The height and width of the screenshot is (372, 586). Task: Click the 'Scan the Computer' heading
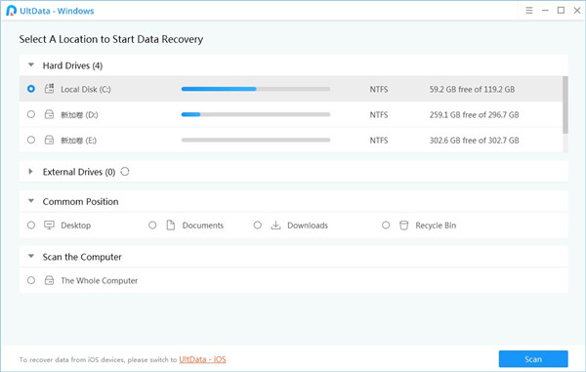tap(82, 257)
